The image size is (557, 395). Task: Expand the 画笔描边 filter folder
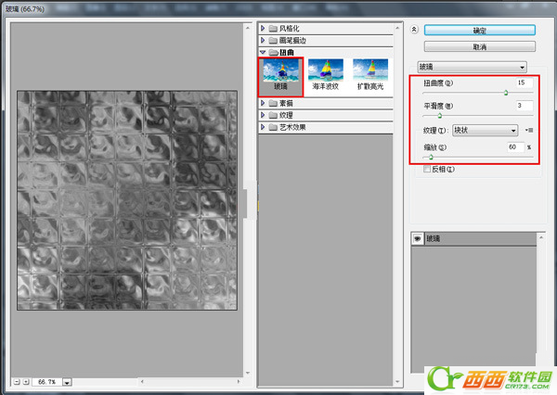(x=263, y=40)
